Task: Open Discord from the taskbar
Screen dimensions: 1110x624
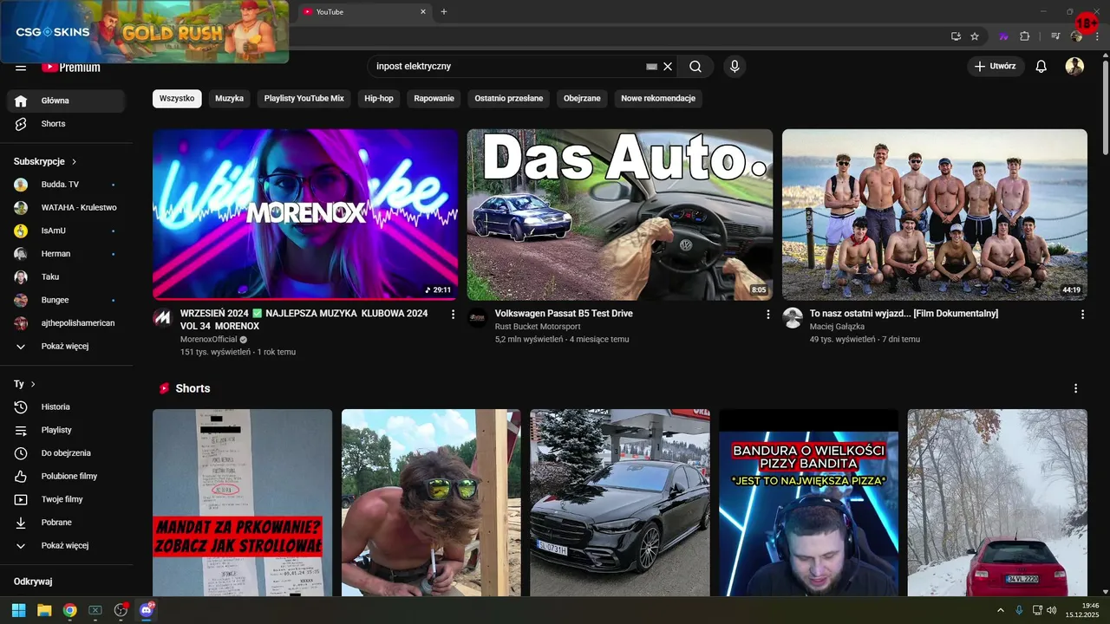Action: pos(147,610)
